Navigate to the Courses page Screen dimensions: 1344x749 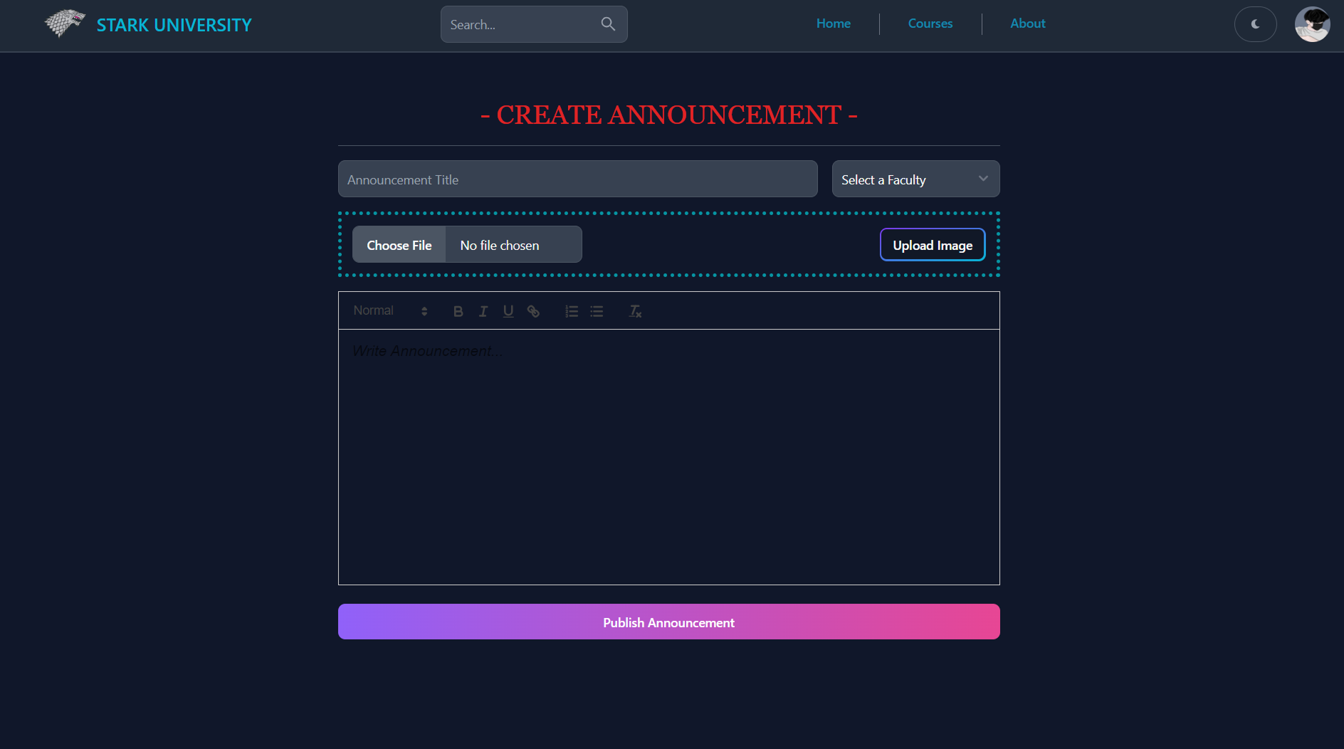point(930,23)
